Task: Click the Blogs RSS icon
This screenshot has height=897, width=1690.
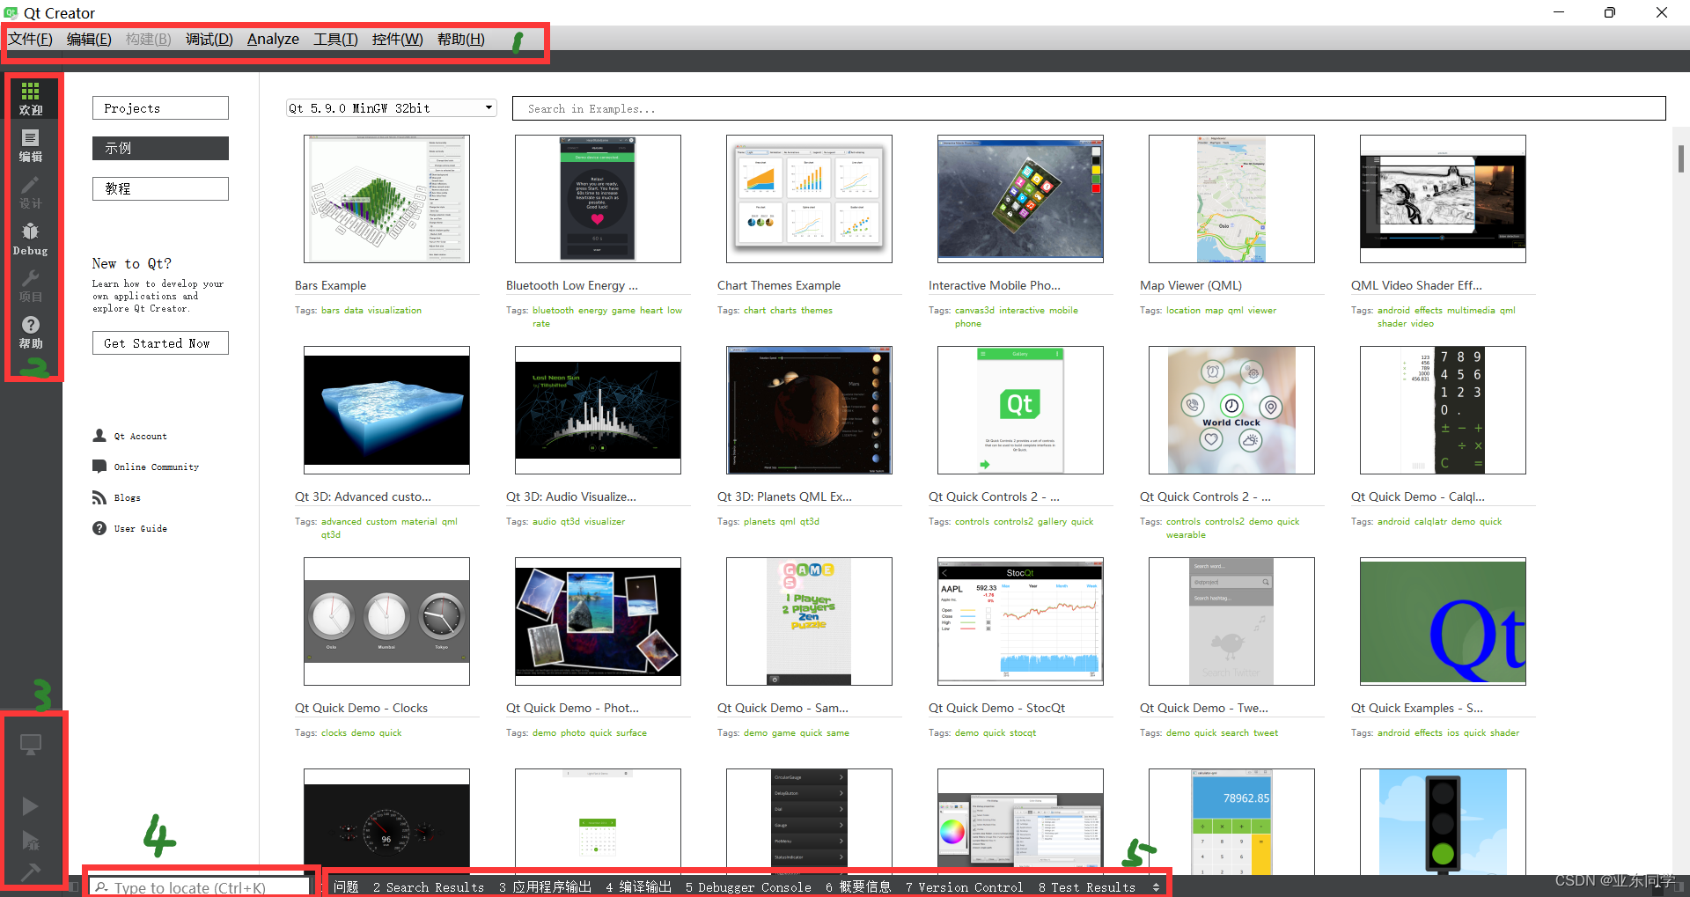Action: click(99, 497)
